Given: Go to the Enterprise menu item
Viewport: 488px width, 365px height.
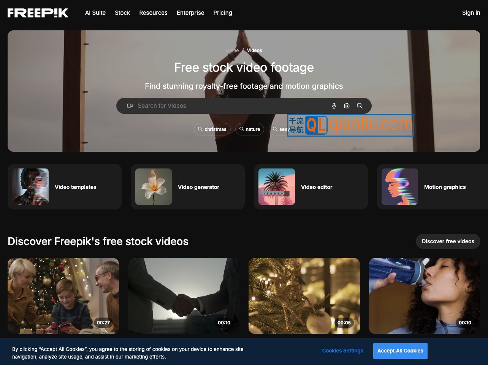Looking at the screenshot, I should [190, 13].
